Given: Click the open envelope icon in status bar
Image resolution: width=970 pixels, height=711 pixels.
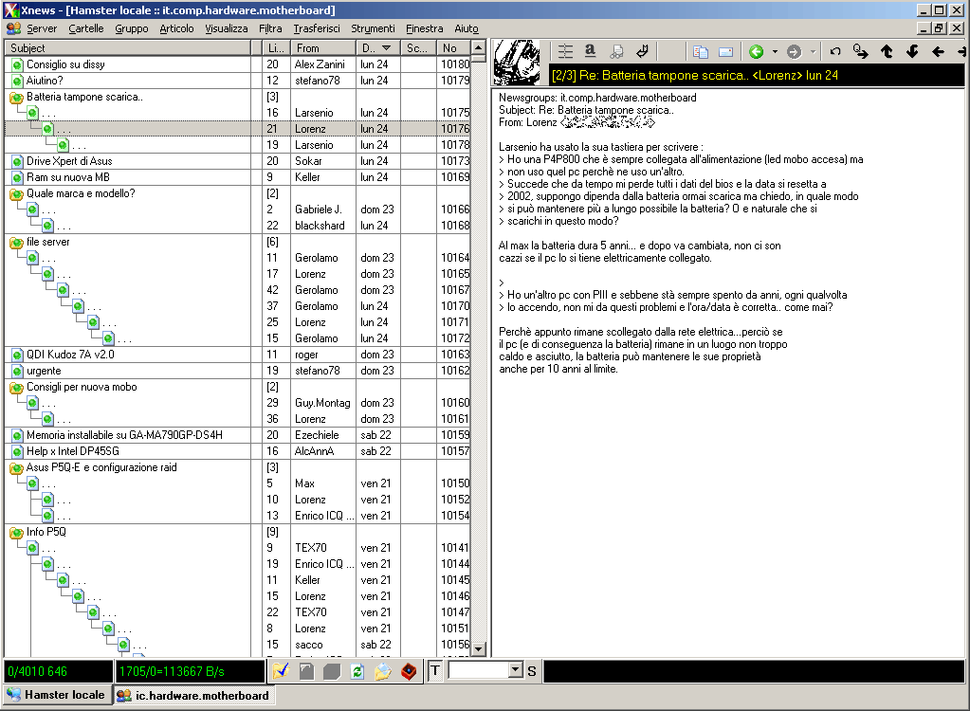Looking at the screenshot, I should pos(383,671).
